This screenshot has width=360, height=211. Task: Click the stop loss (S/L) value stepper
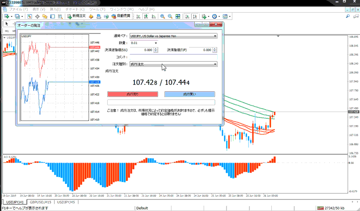click(155, 50)
